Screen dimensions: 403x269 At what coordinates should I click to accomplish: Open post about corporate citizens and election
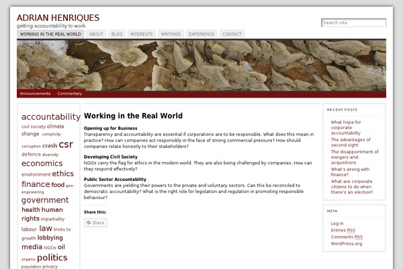click(352, 187)
